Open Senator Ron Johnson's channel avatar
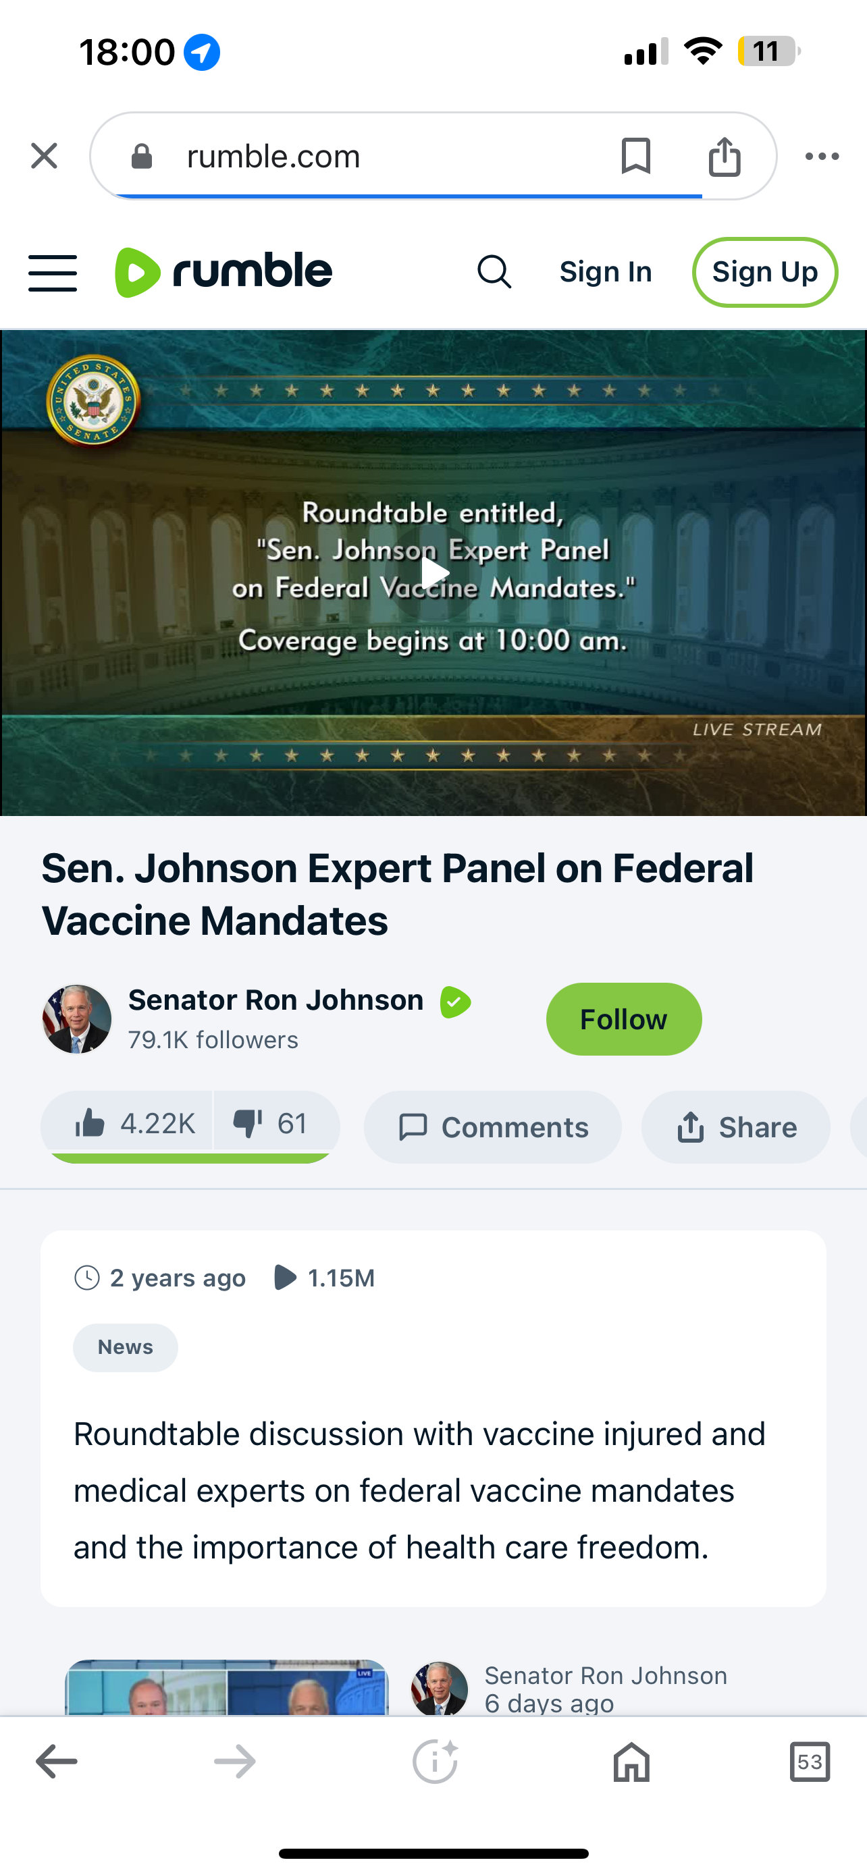Image resolution: width=867 pixels, height=1875 pixels. [77, 1019]
